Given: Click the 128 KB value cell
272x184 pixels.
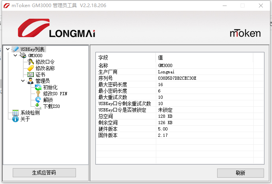Looking at the screenshot, I should point(165,116).
